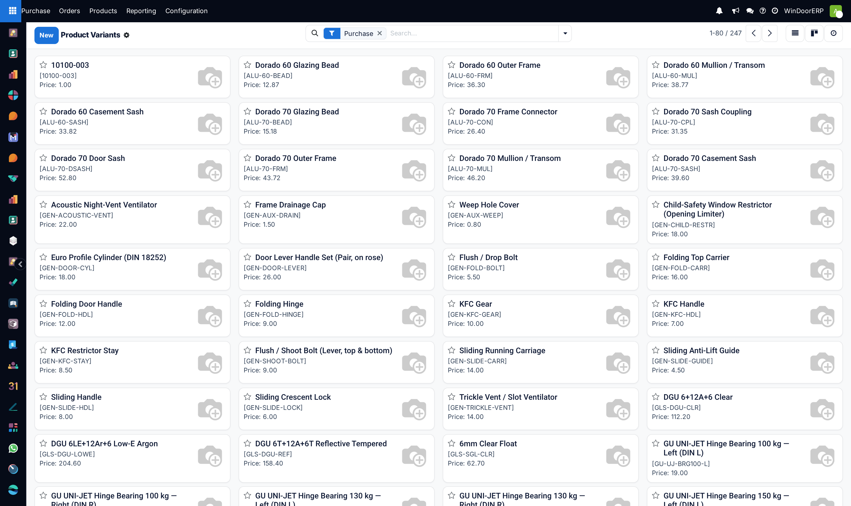Mark Dorado 70 Door Sash as favorite
This screenshot has height=506, width=851.
coord(43,158)
